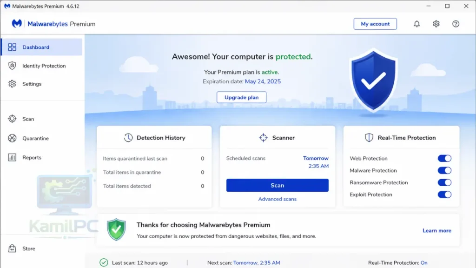Close the Malwarebytes window

pos(466,6)
